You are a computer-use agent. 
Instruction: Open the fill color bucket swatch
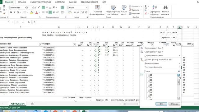(31, 12)
